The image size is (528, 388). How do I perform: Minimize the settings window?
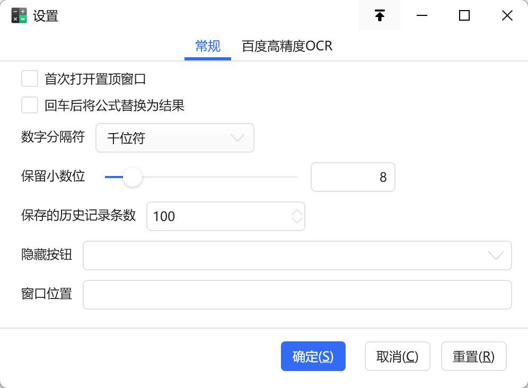tap(422, 16)
